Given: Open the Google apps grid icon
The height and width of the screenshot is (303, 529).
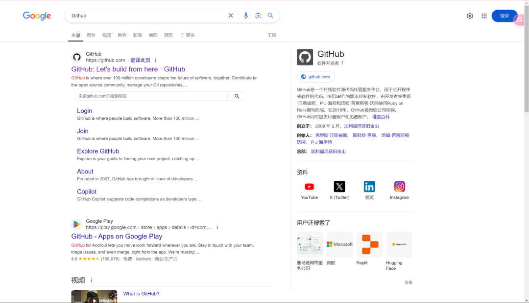Looking at the screenshot, I should pyautogui.click(x=484, y=16).
